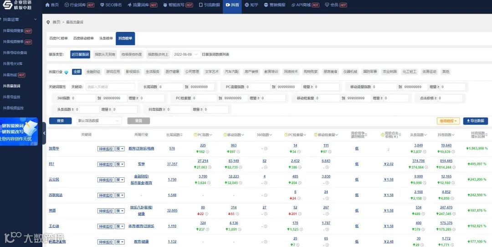
Task: Select the 游戏应用 industry filter
Action: coord(113,72)
